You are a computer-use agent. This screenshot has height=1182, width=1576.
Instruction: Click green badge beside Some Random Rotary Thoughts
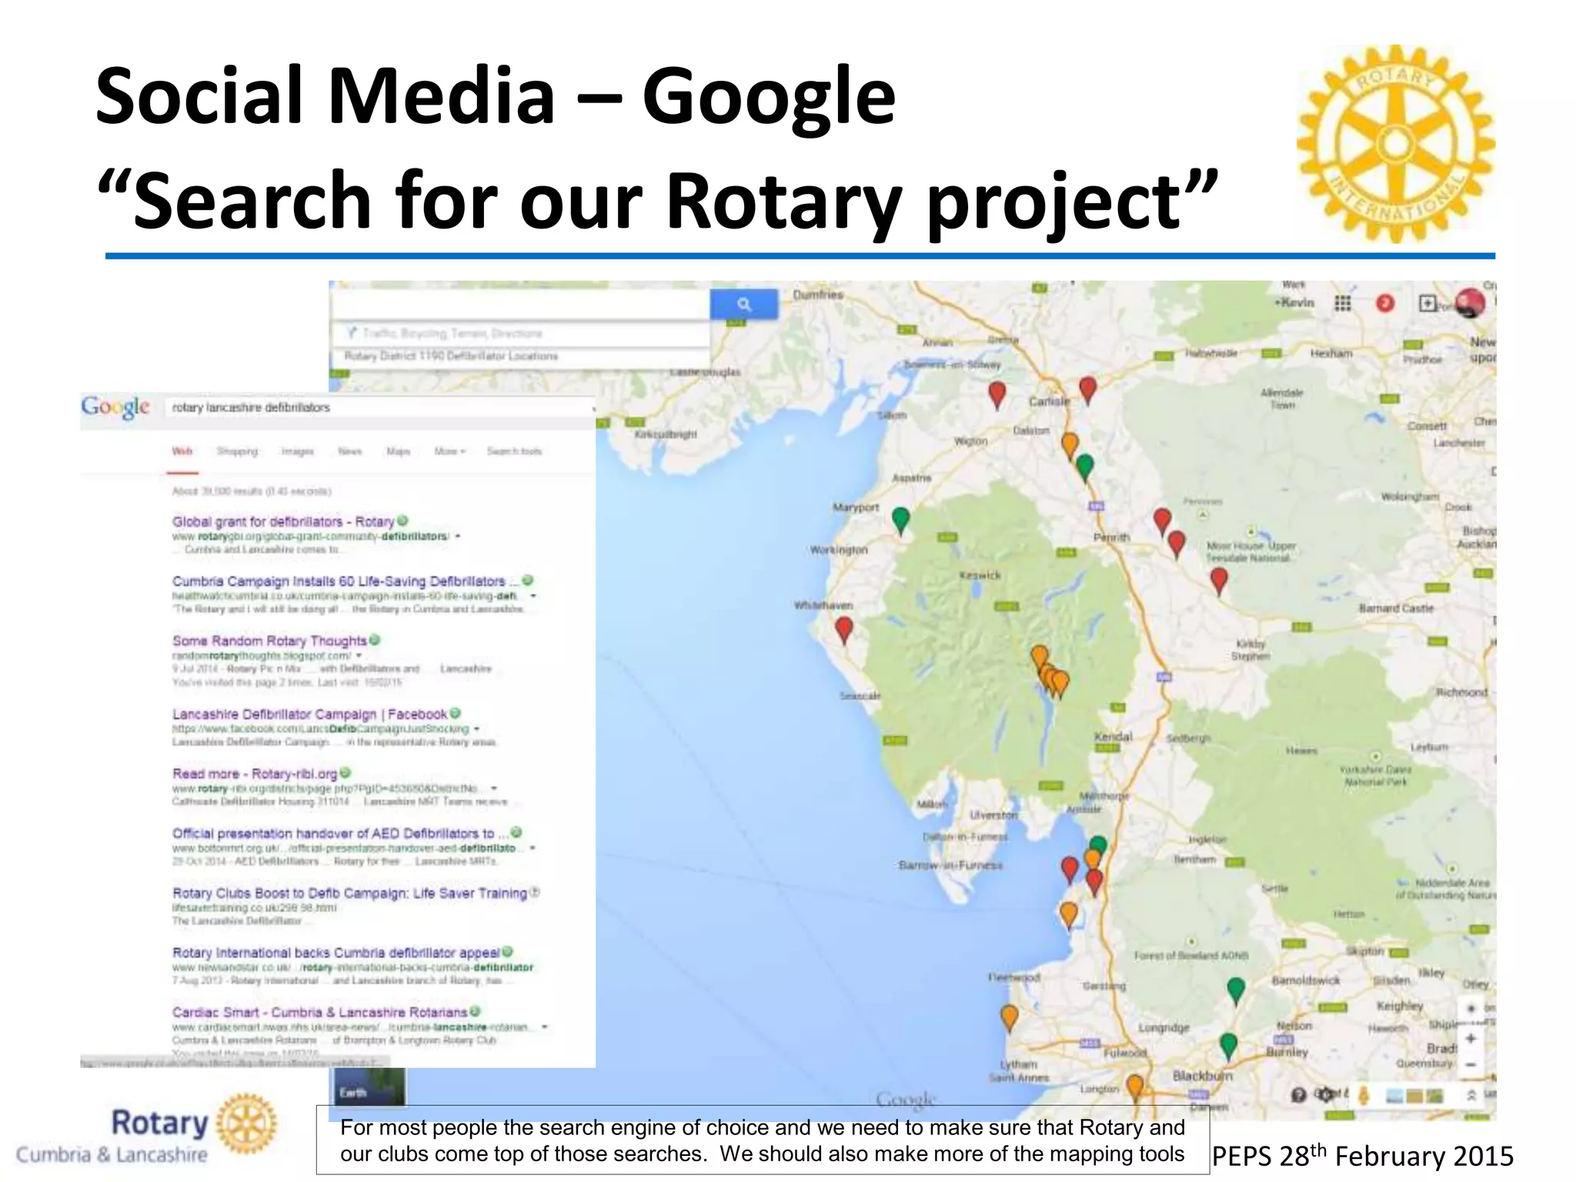[375, 639]
